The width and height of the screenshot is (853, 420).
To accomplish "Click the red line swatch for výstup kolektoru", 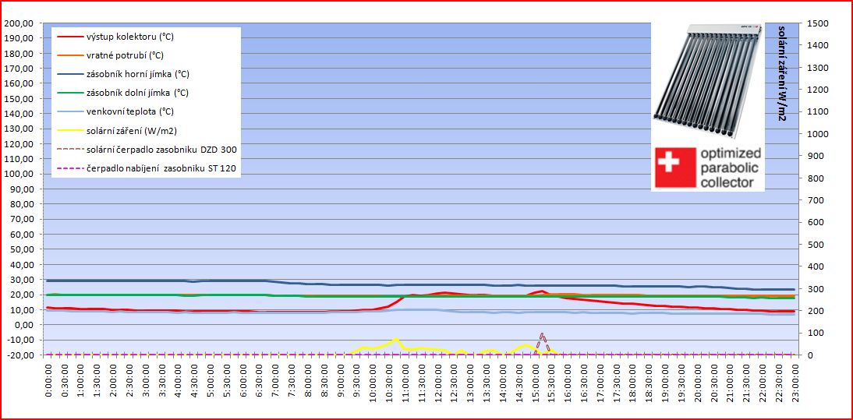I will (70, 37).
